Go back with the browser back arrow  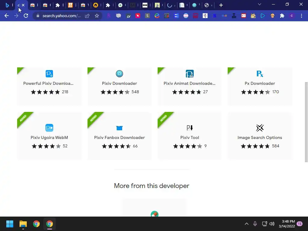pyautogui.click(x=7, y=16)
